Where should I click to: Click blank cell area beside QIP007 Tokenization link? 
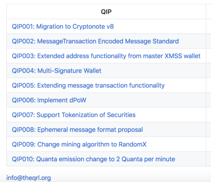coord(170,115)
